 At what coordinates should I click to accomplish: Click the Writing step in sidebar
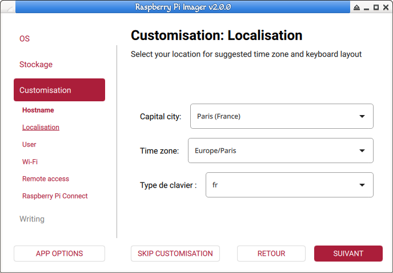coord(32,219)
